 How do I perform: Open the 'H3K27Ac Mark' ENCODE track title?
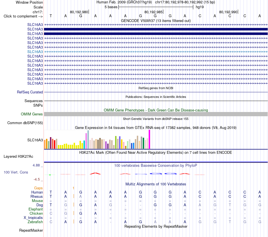pyautogui.click(x=156, y=153)
